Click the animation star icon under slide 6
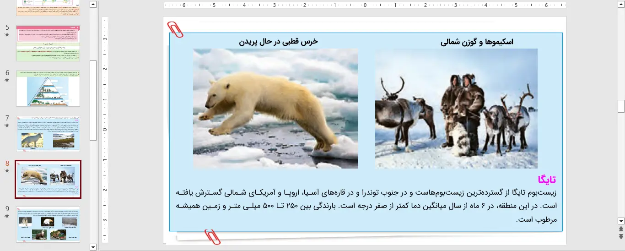This screenshot has width=625, height=251. [x=7, y=80]
